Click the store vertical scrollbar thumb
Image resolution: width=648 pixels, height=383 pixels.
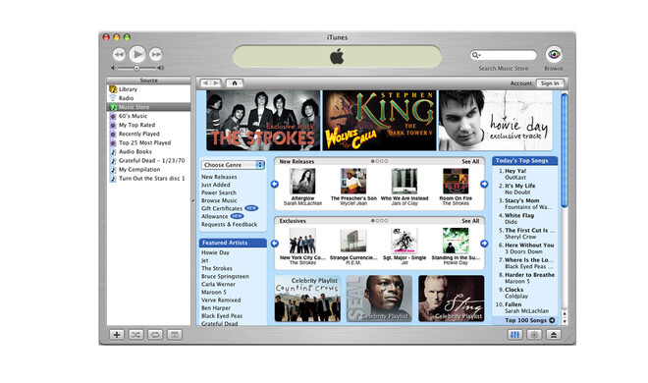pyautogui.click(x=565, y=150)
